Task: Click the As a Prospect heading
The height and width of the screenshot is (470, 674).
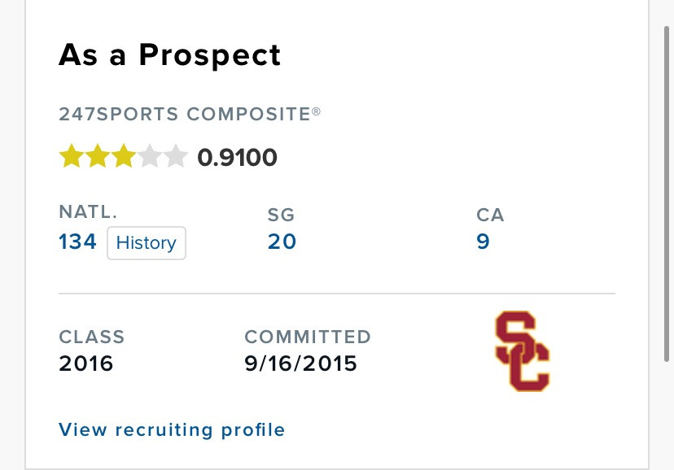Action: (169, 55)
